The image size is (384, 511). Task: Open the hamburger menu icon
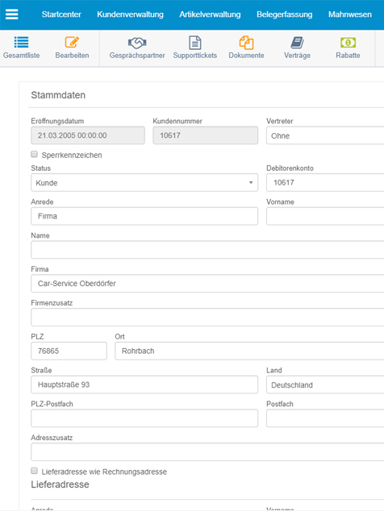tap(12, 15)
